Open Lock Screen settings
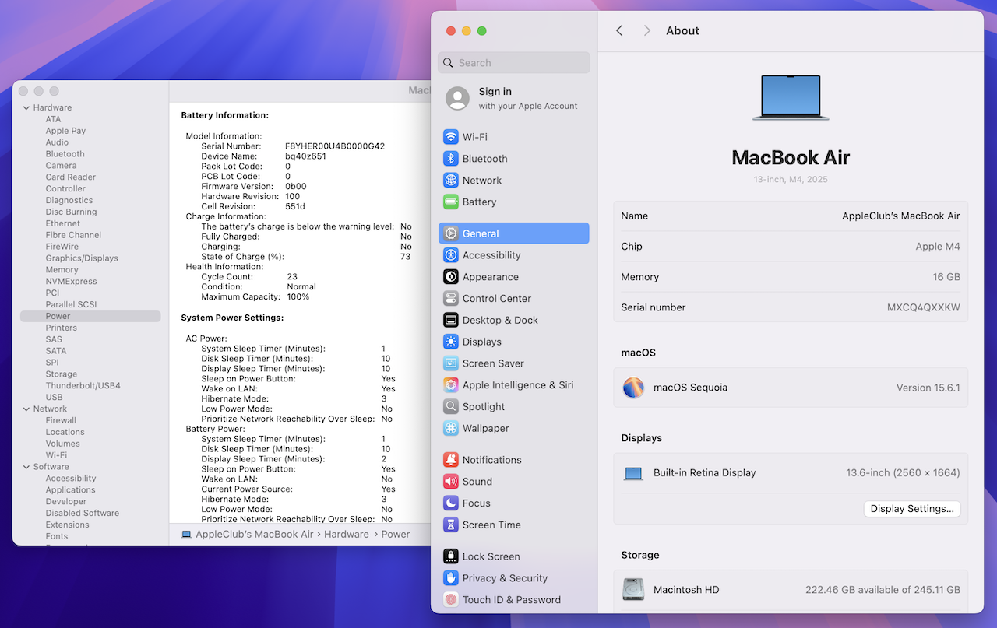This screenshot has height=628, width=997. pyautogui.click(x=514, y=556)
